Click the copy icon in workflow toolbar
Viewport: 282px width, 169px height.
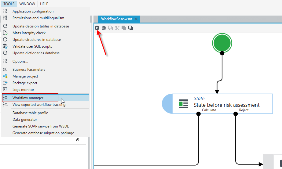point(110,28)
